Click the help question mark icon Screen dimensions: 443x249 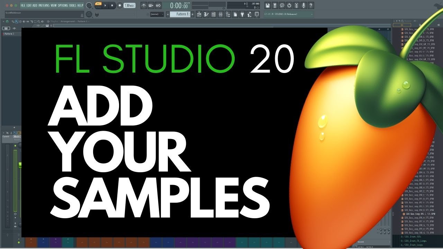click(311, 6)
